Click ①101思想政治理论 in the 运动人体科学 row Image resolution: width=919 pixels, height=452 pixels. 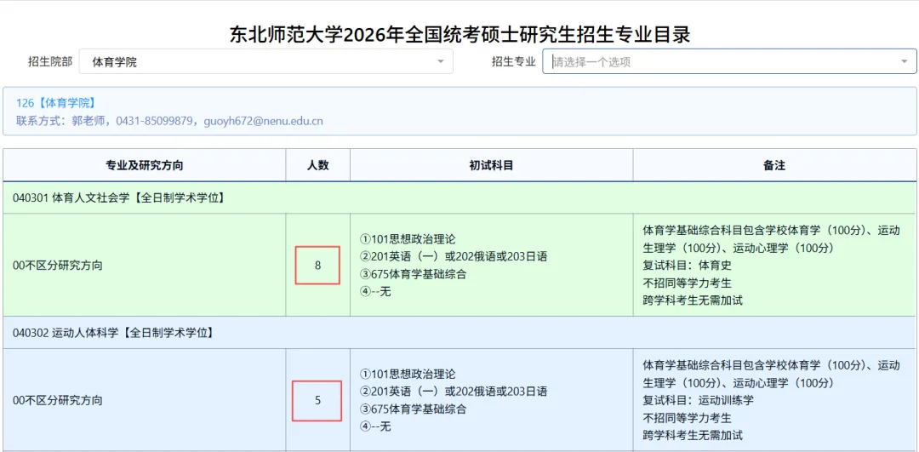click(408, 374)
